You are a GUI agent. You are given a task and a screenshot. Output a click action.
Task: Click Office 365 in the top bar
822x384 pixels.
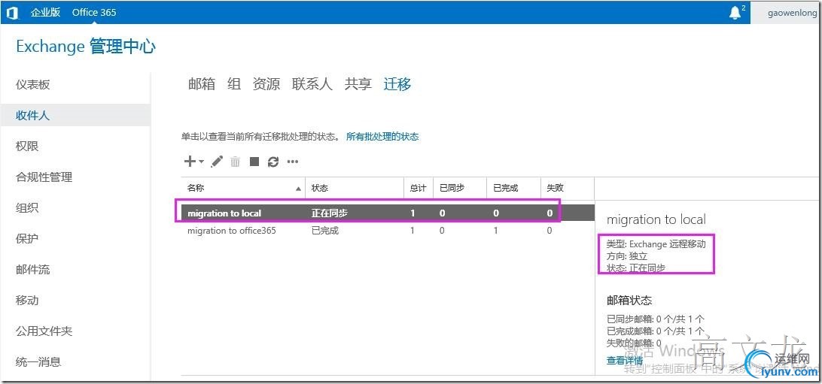tap(94, 13)
